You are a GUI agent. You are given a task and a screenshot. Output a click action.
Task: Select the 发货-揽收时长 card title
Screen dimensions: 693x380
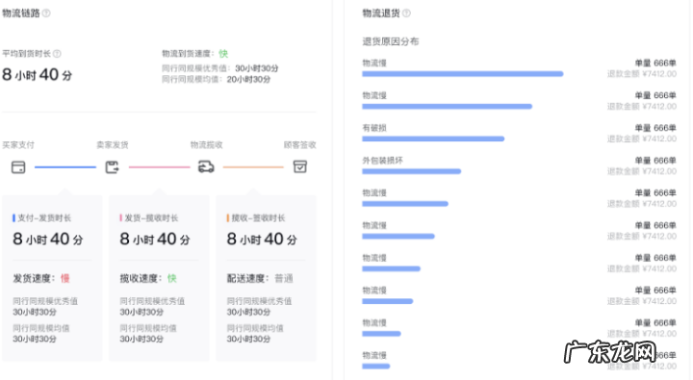click(x=151, y=217)
